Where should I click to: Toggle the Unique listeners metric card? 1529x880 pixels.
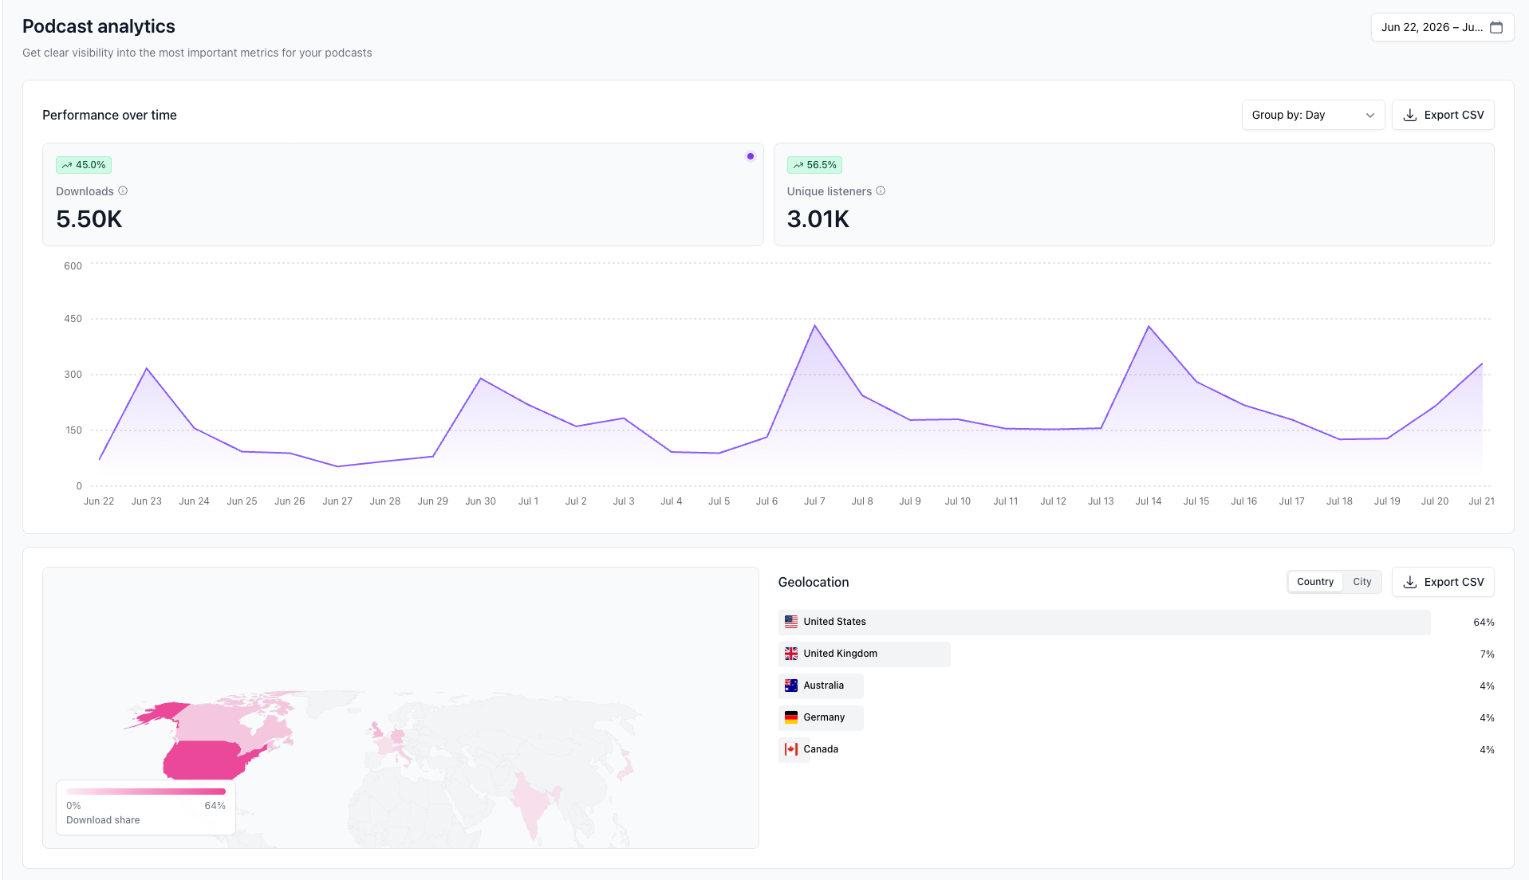click(1133, 194)
